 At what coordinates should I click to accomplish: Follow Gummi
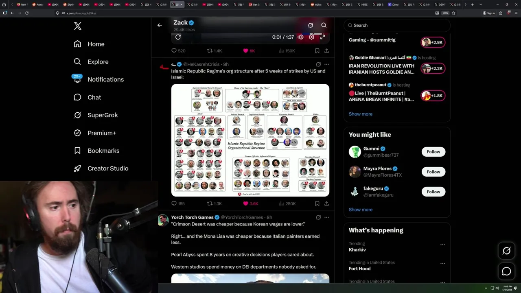433,152
